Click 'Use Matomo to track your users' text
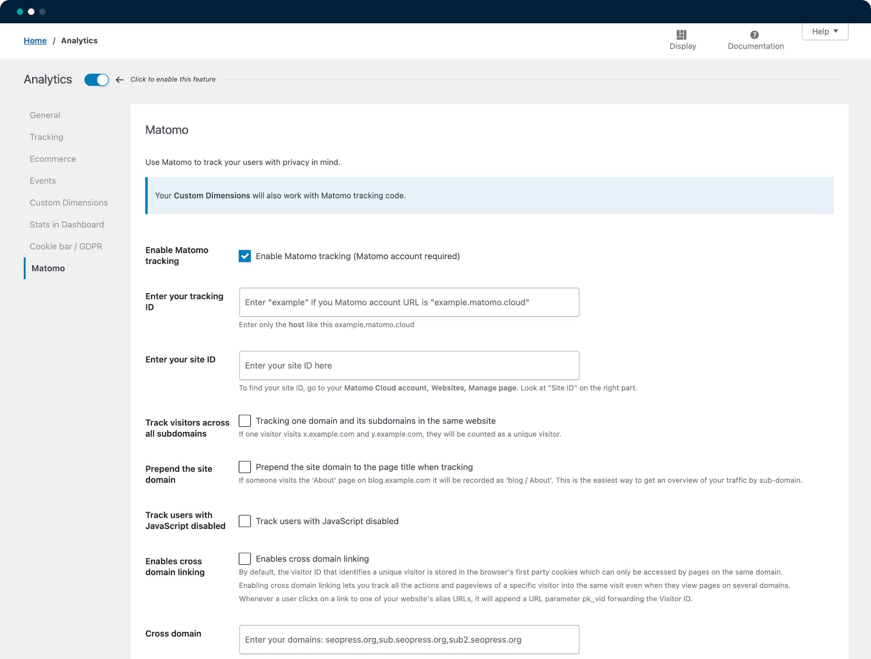871x659 pixels. (243, 162)
